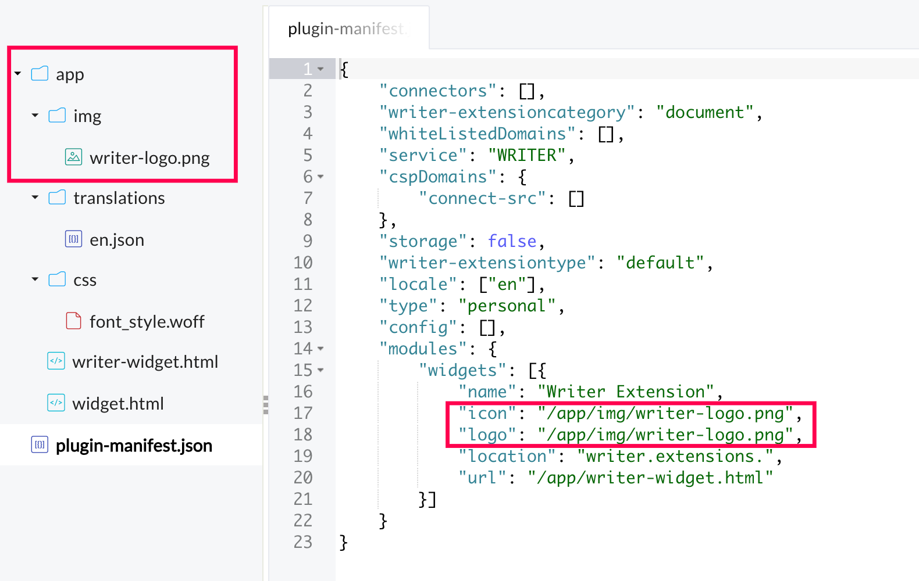This screenshot has width=919, height=581.
Task: Fold the modules block at line 14
Action: 320,349
